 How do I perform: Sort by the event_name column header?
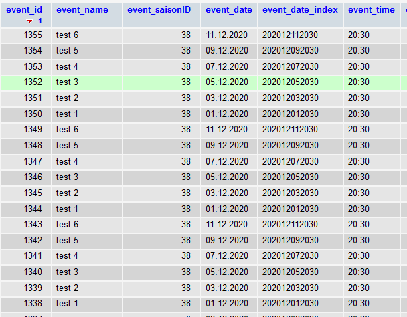coord(82,10)
